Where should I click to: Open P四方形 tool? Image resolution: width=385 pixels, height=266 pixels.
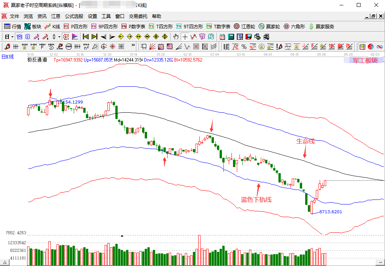coord(75,26)
